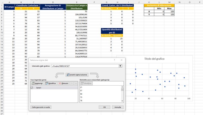Click Coordinate Cartesiane header cell
Image resolution: width=203 pixels, height=115 pixels.
click(27, 5)
